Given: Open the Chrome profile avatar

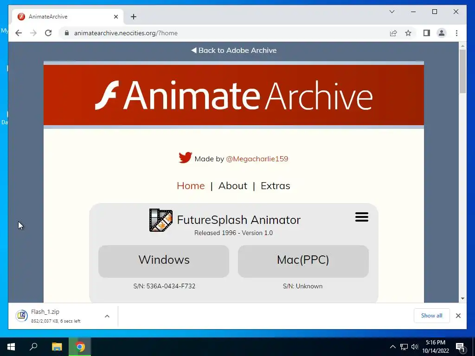Looking at the screenshot, I should [442, 33].
